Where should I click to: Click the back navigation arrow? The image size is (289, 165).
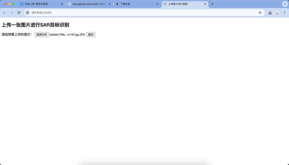[x=4, y=13]
